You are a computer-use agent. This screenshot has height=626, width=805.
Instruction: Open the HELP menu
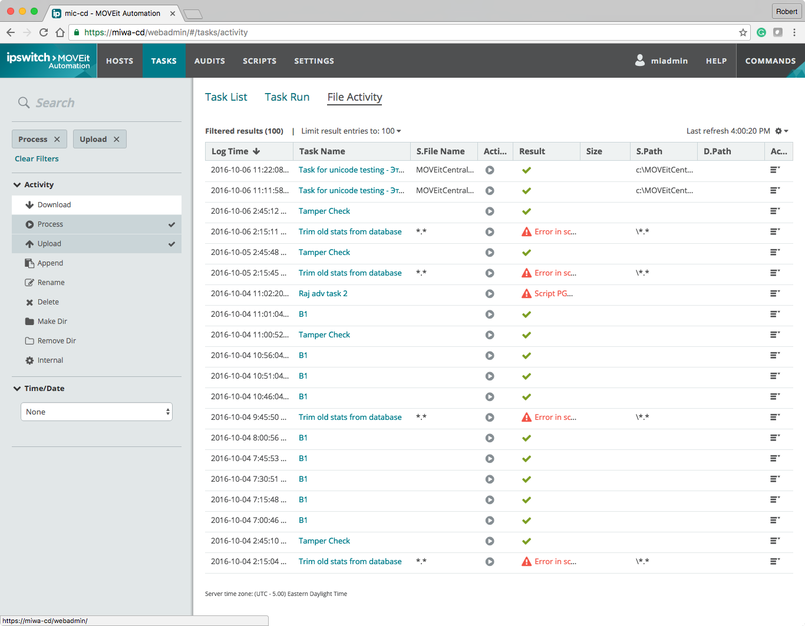716,61
